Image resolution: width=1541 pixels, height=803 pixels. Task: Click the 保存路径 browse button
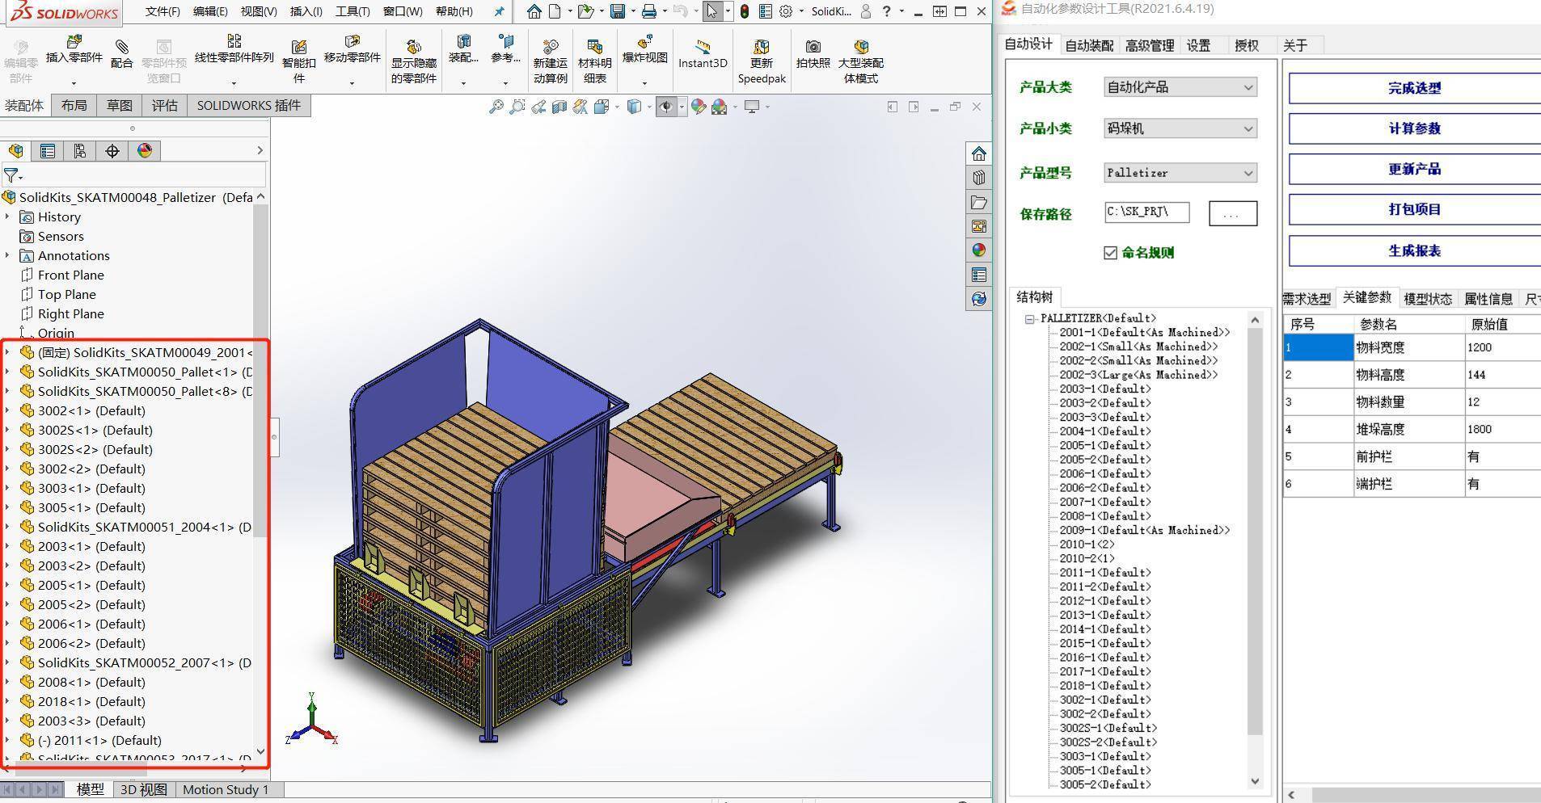click(1231, 212)
